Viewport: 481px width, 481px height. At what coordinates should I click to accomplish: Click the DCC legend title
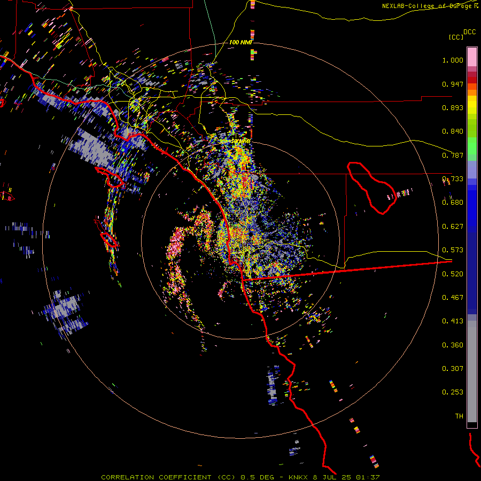pyautogui.click(x=469, y=32)
